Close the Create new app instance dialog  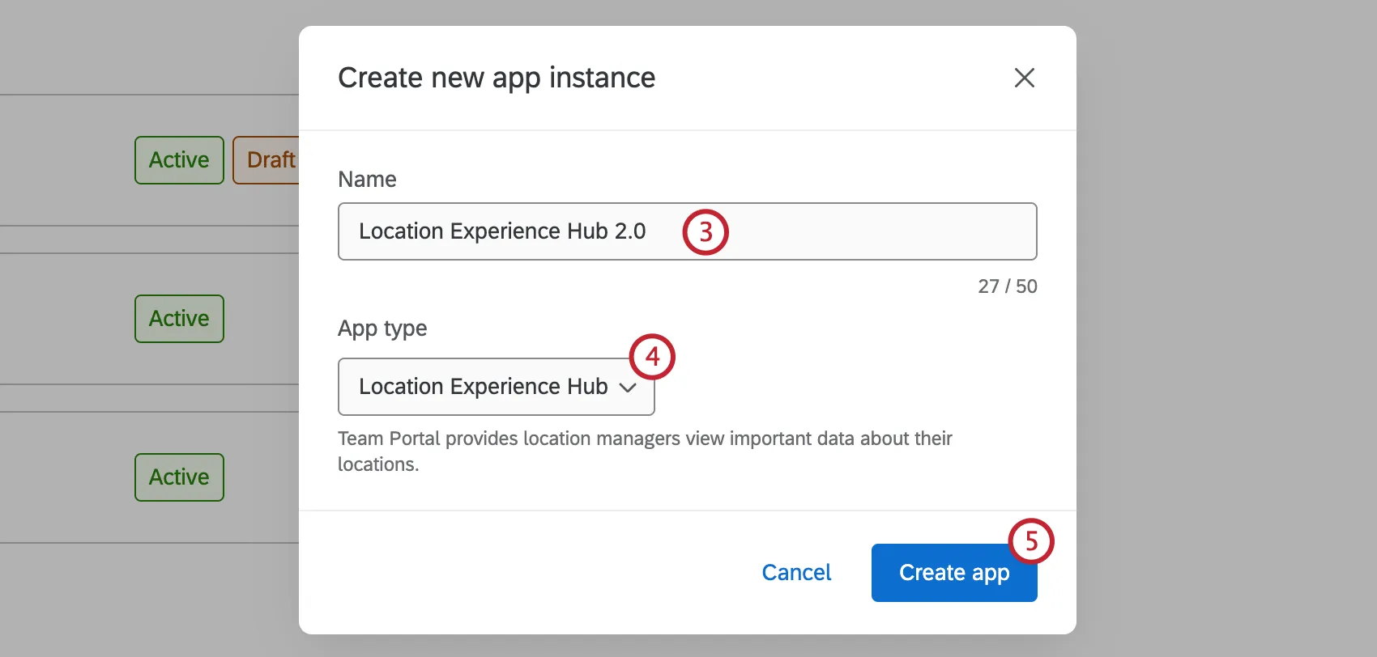[x=1024, y=78]
